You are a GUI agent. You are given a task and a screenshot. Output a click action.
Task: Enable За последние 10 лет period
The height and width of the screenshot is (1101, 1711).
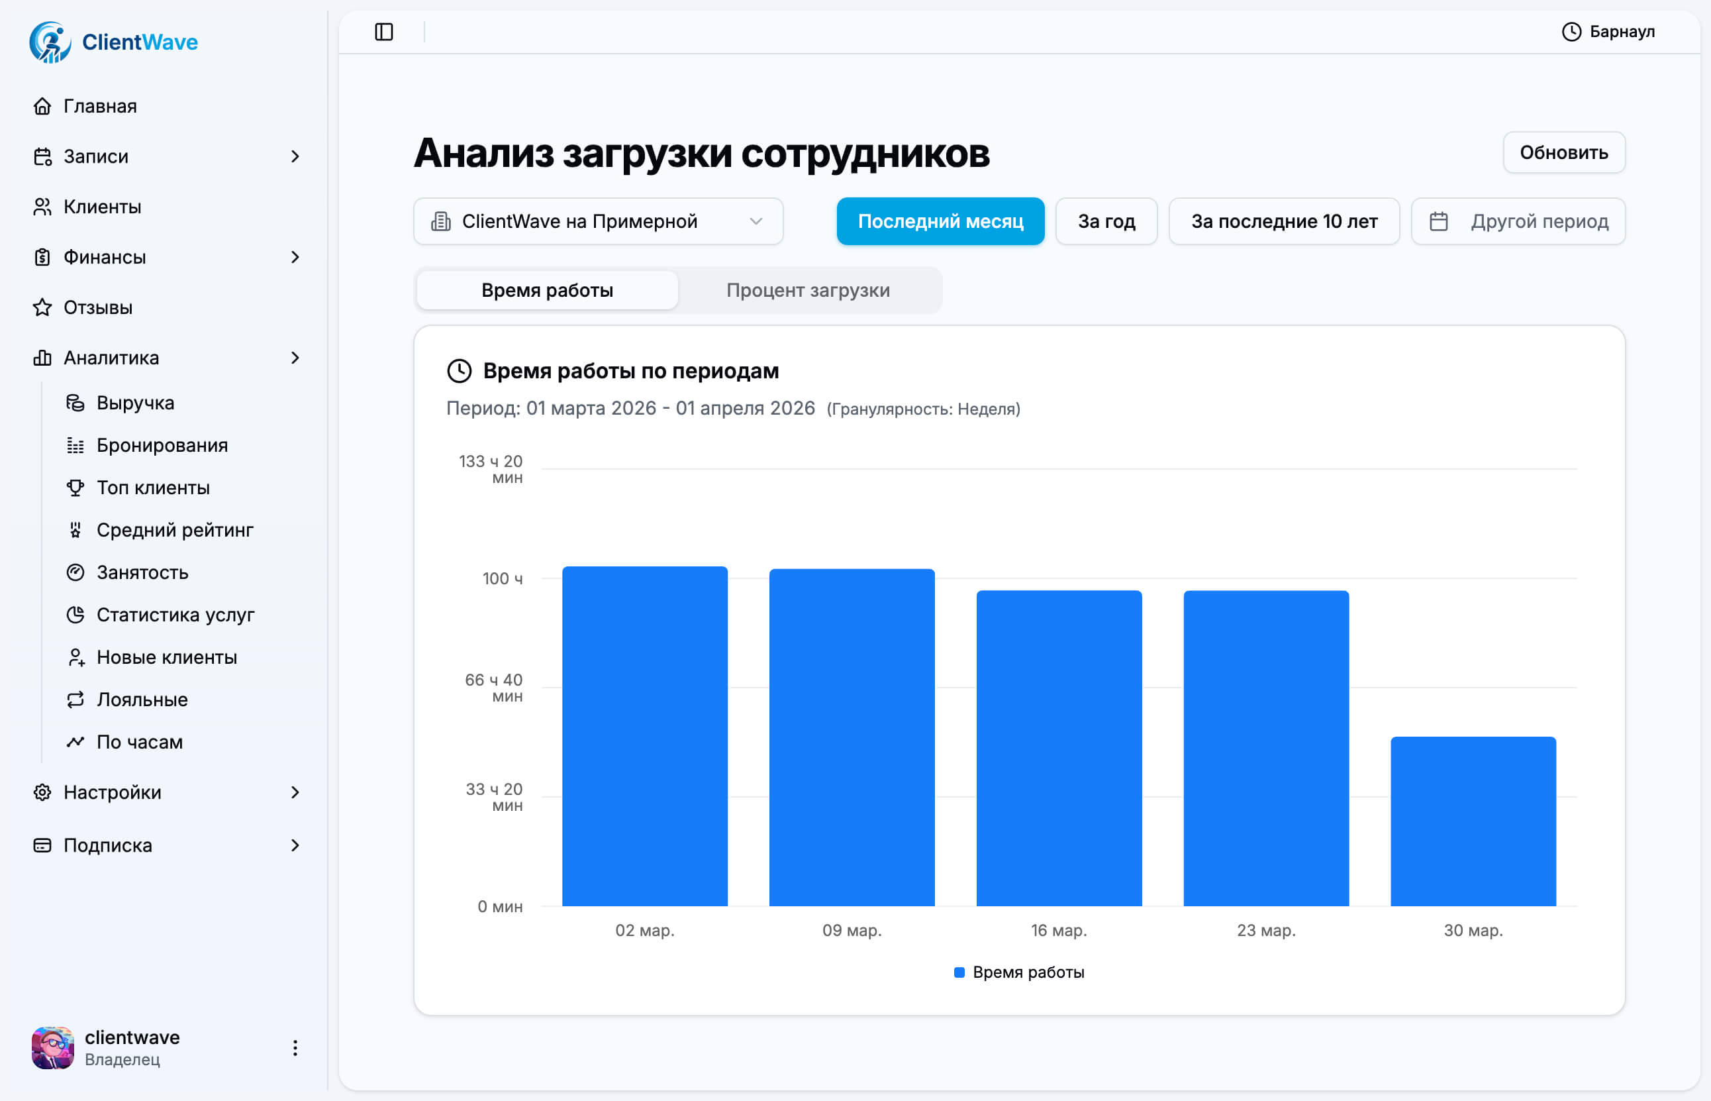coord(1284,221)
